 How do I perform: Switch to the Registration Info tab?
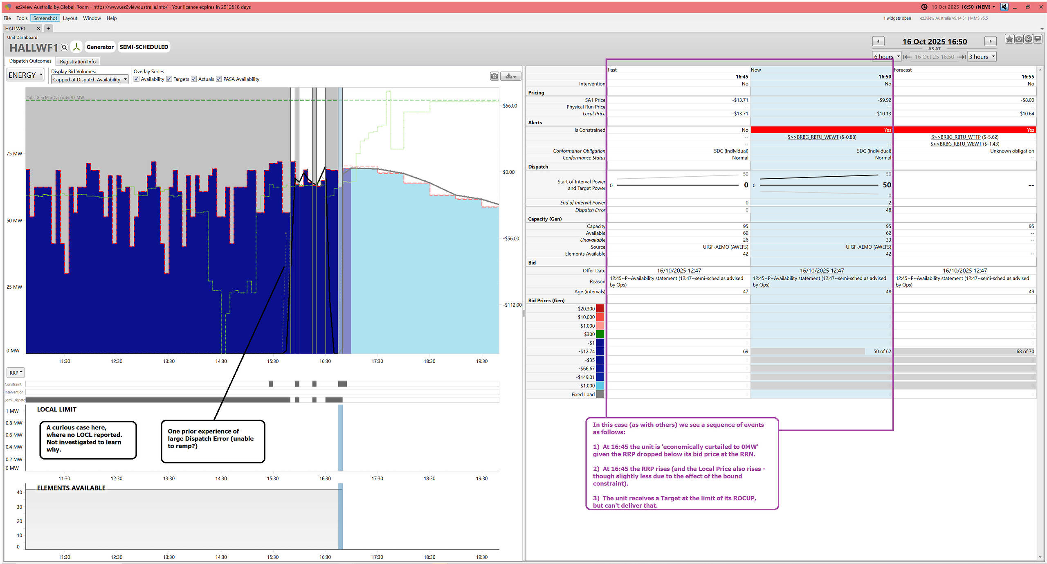click(78, 62)
